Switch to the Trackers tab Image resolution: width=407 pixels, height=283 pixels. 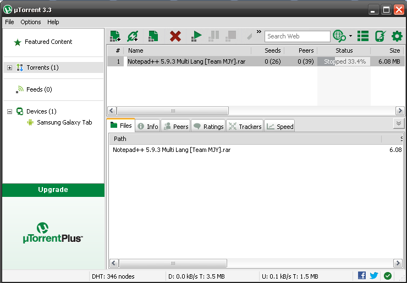coord(245,126)
